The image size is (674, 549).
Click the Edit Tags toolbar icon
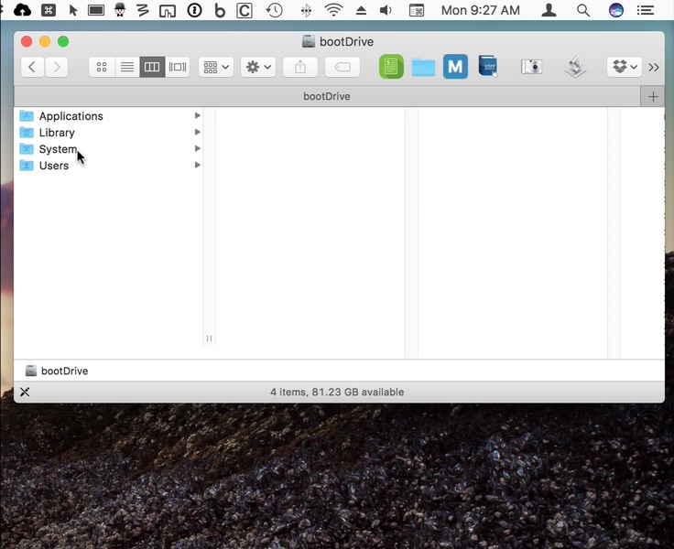(x=342, y=67)
